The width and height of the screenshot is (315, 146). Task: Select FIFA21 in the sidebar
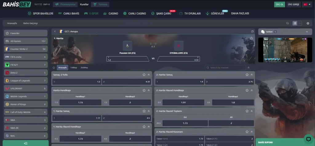(26, 65)
